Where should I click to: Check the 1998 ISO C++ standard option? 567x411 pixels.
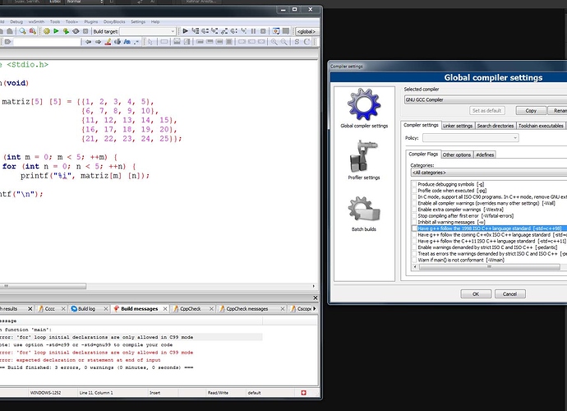click(x=414, y=229)
